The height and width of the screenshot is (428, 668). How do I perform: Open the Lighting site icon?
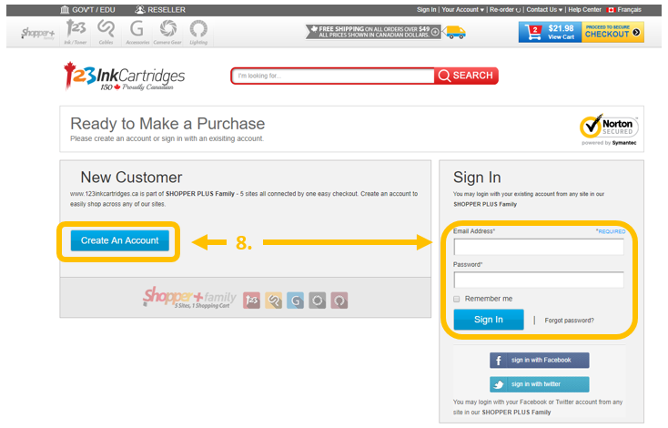point(198,32)
